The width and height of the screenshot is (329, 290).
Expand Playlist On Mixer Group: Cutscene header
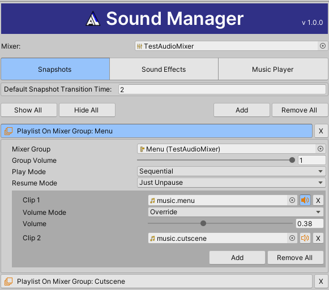pyautogui.click(x=156, y=281)
